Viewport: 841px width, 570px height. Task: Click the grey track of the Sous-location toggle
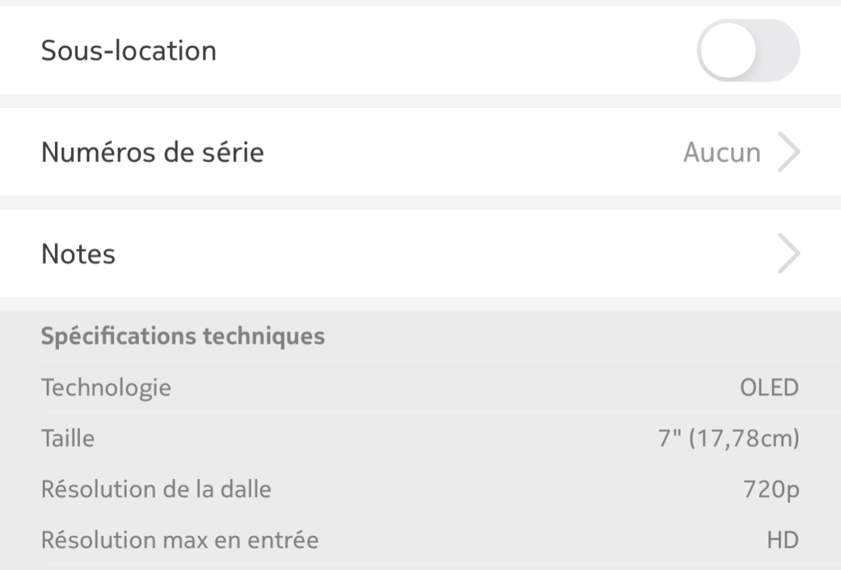[x=779, y=51]
